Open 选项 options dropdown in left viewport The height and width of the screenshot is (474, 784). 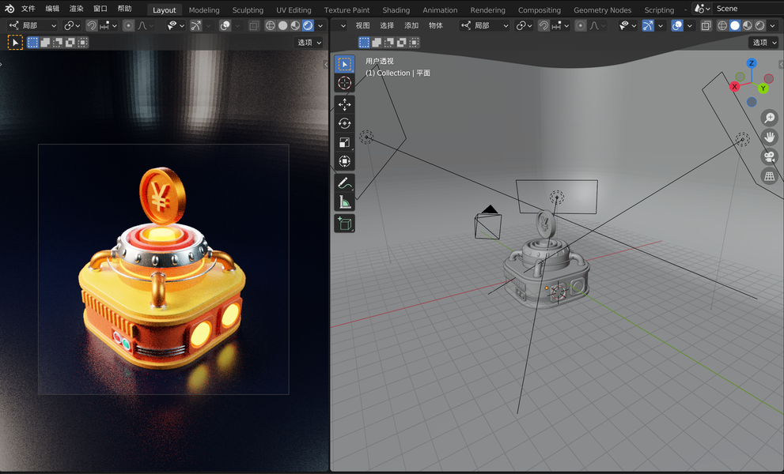[x=309, y=43]
